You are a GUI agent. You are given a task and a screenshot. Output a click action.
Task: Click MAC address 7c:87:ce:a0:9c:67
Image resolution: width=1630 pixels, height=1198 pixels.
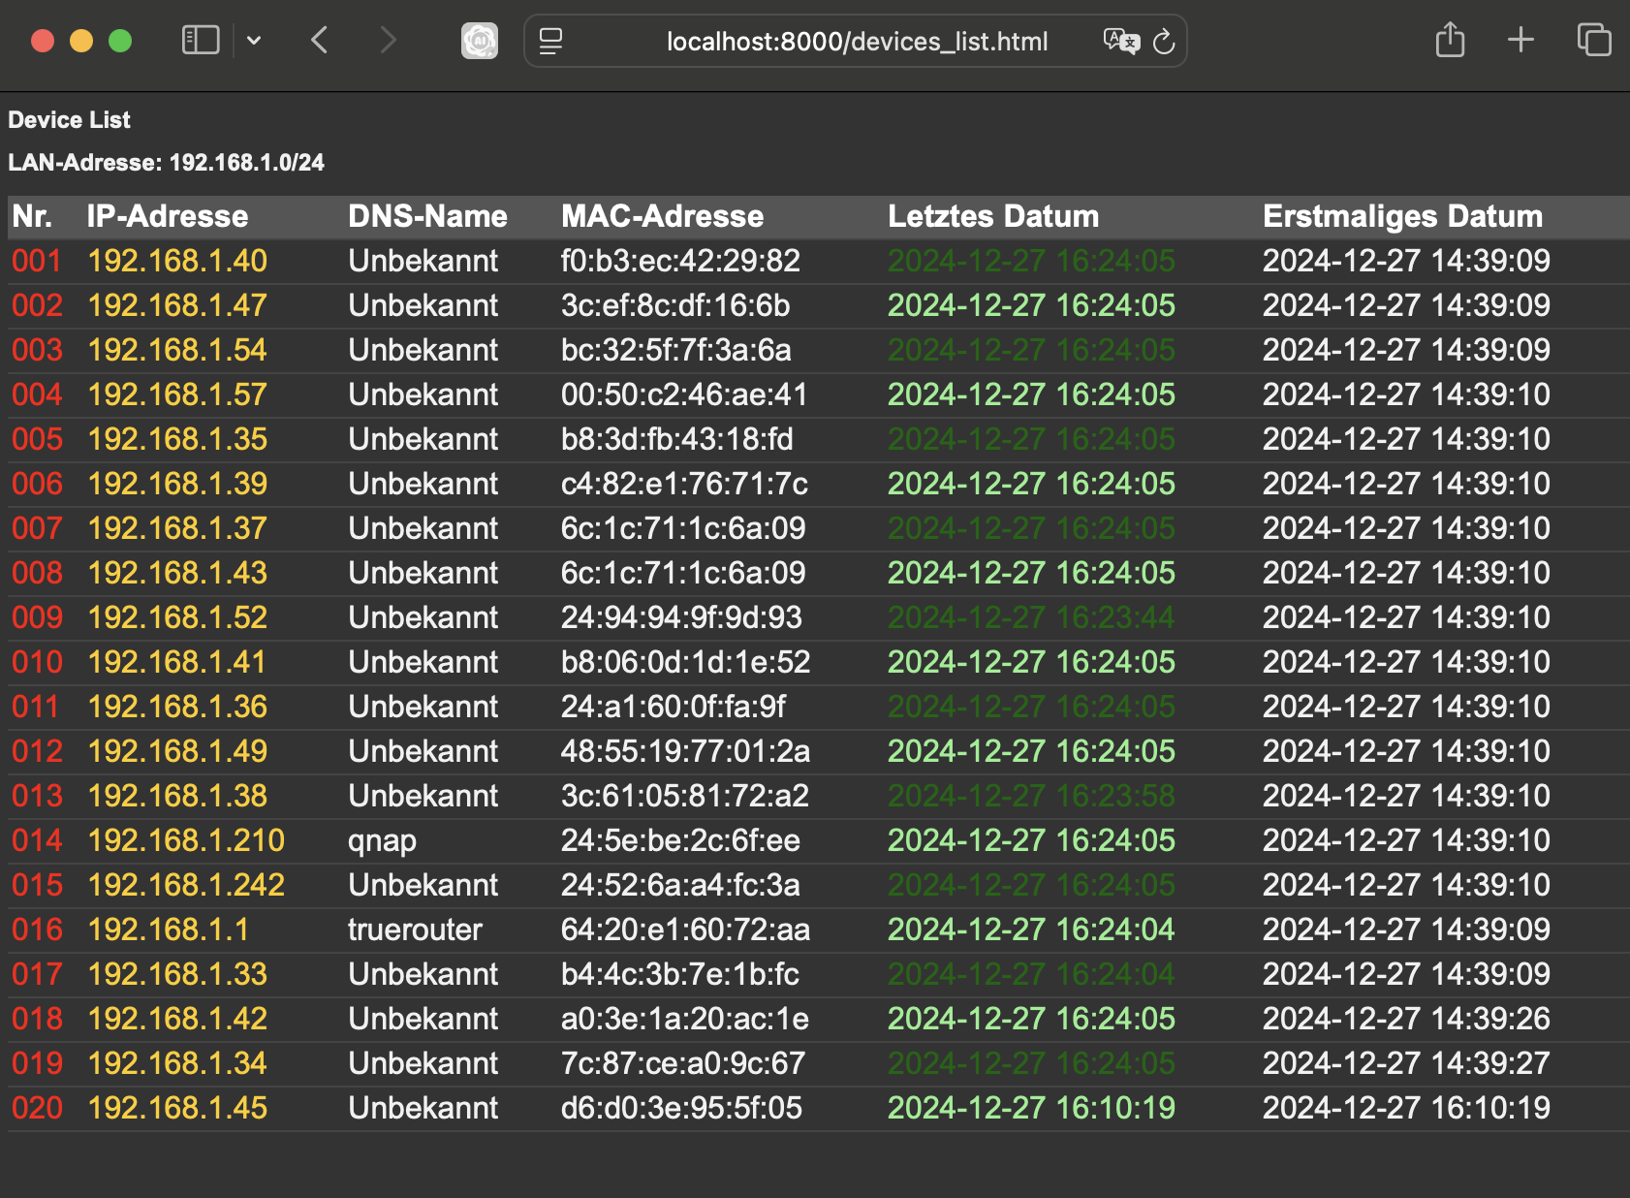(x=683, y=1063)
